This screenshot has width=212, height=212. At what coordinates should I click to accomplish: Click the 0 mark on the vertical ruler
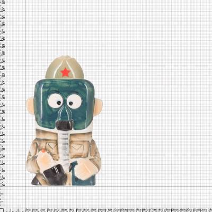(x=3, y=184)
